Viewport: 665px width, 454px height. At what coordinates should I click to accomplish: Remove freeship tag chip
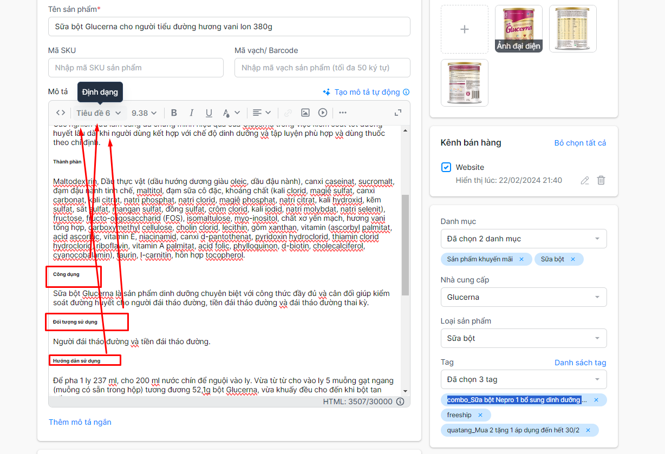point(480,415)
